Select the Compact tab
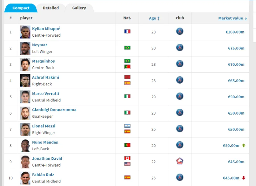 point(21,8)
